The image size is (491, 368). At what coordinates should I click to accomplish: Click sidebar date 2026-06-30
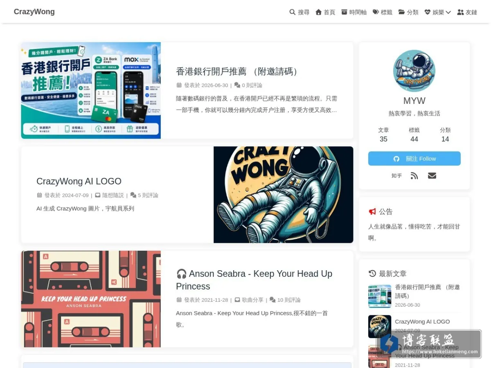(x=408, y=305)
